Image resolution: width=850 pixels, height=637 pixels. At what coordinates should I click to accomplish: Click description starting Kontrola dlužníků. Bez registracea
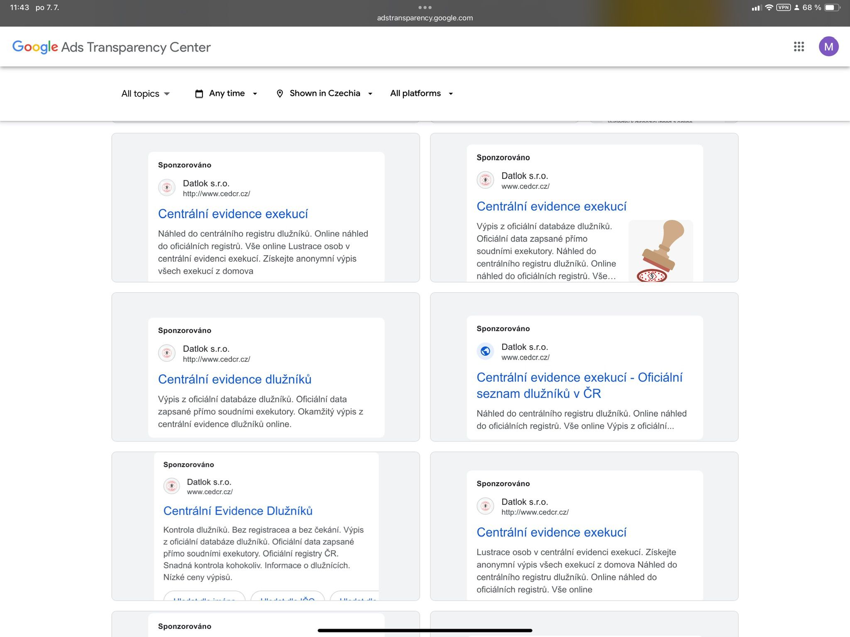[x=264, y=554]
